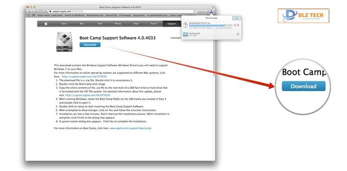Open the iTunes tab in Apple navigation

pyautogui.click(x=154, y=24)
